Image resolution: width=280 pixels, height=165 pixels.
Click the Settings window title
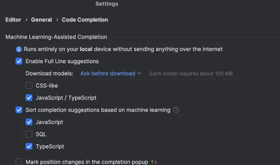107,4
